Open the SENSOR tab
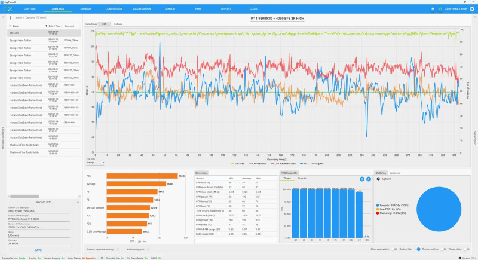Screen dimensions: 478x260 [x=170, y=9]
